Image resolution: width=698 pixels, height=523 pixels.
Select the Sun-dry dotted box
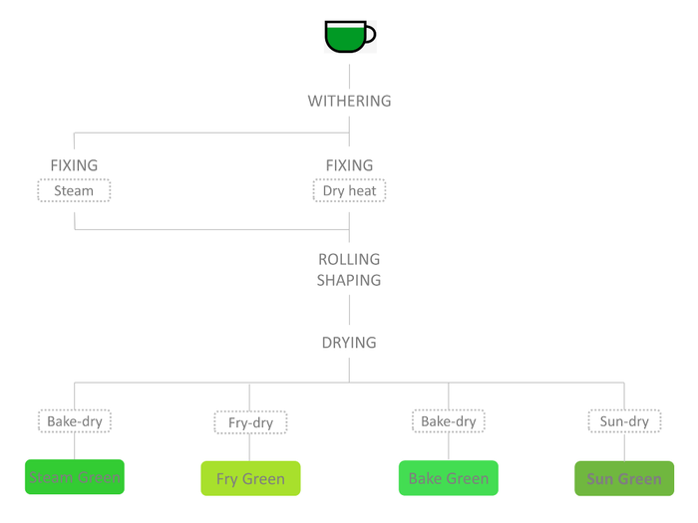[x=624, y=421]
